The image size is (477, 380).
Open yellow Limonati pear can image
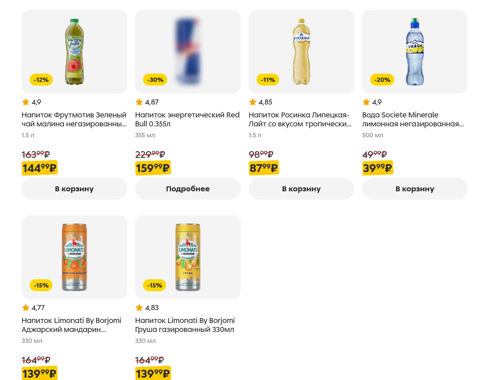point(188,257)
